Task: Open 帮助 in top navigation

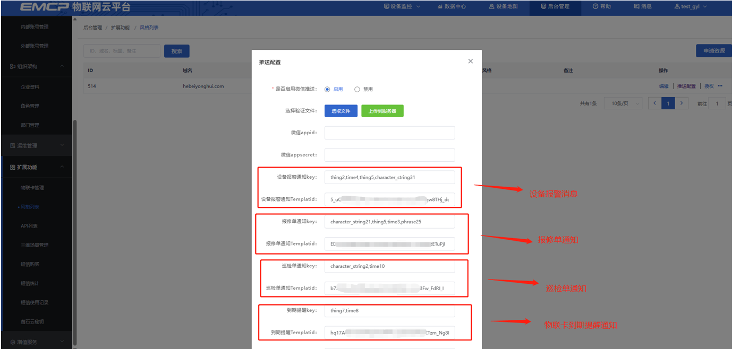Action: point(601,7)
